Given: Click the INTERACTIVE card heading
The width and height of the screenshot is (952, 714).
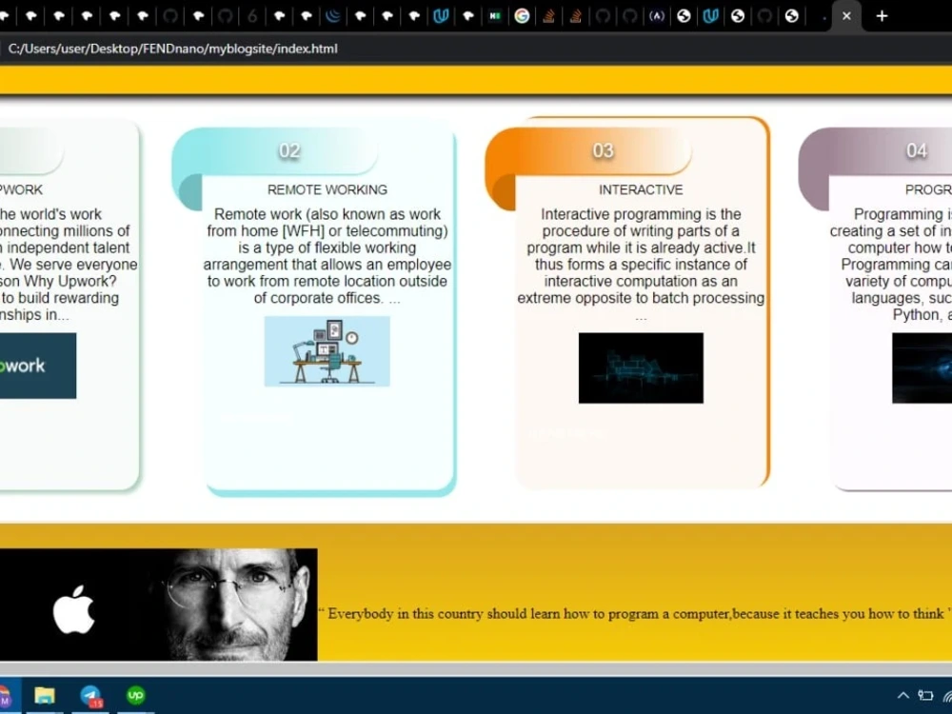Looking at the screenshot, I should [x=641, y=189].
